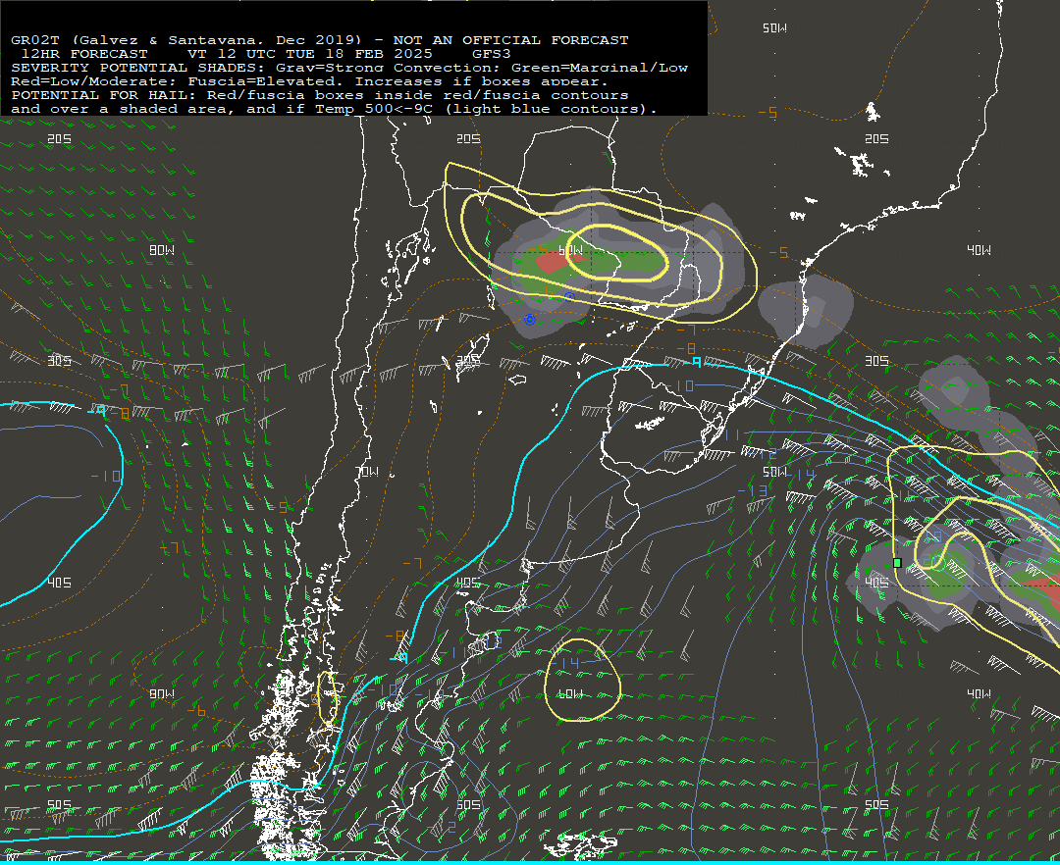Click '50W' longitude label at top edge
Screen dimensions: 1060x865
point(774,27)
